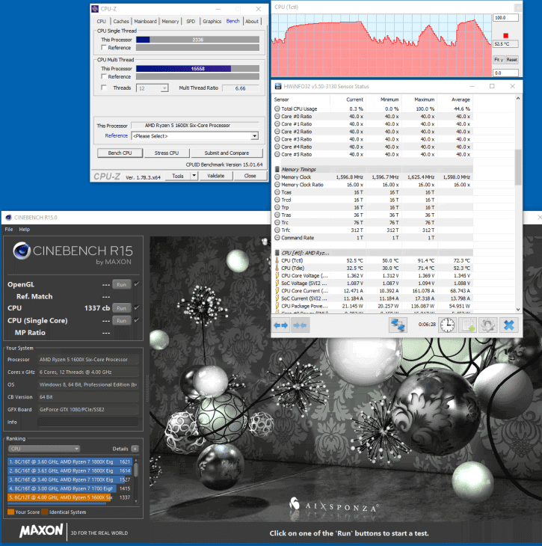Viewport: 542px width, 546px height.
Task: Click the Fit y button on graph
Action: (498, 60)
